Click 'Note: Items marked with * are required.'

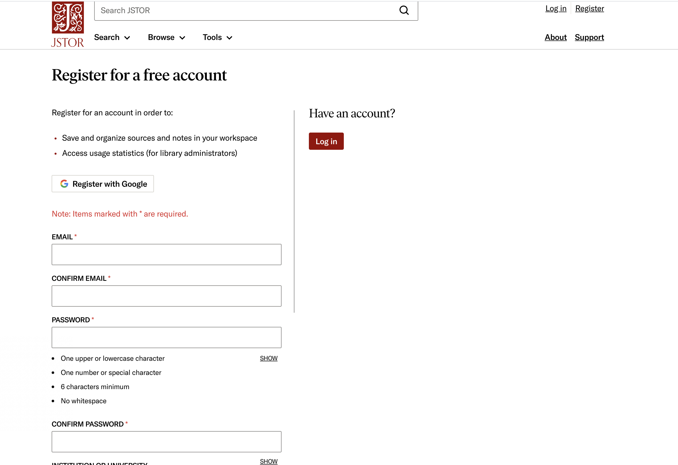120,214
